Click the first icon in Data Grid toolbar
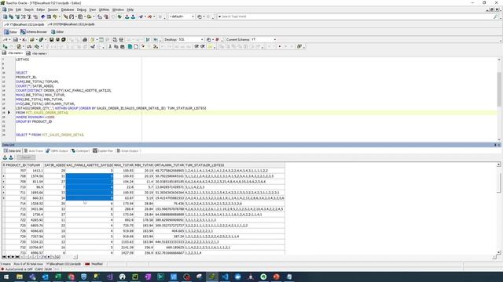The width and height of the screenshot is (503, 282). 5,157
